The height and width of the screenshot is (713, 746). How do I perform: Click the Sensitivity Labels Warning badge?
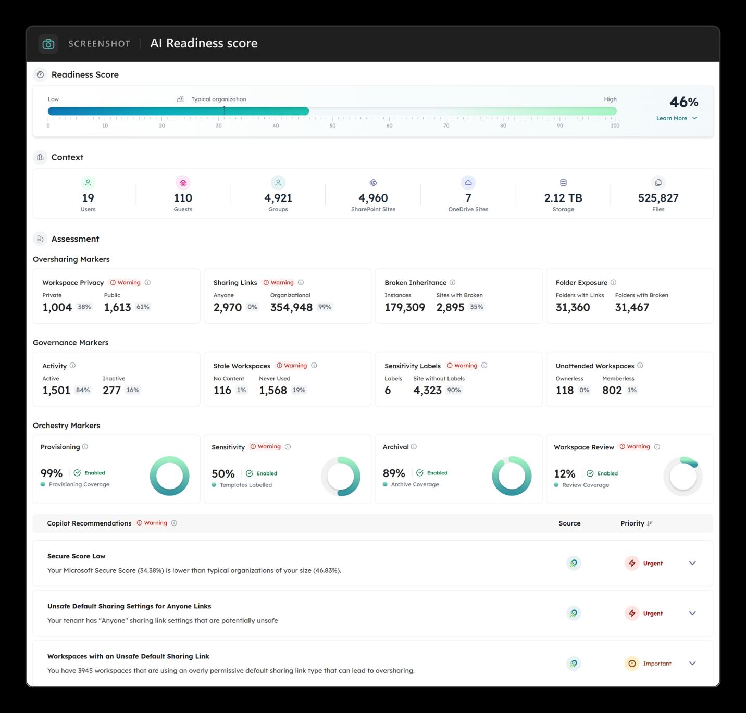[x=462, y=366]
